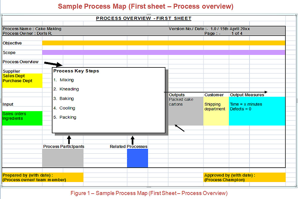Select the up arrow above Process Participants
Image resolution: width=298 pixels, height=199 pixels.
69,140
